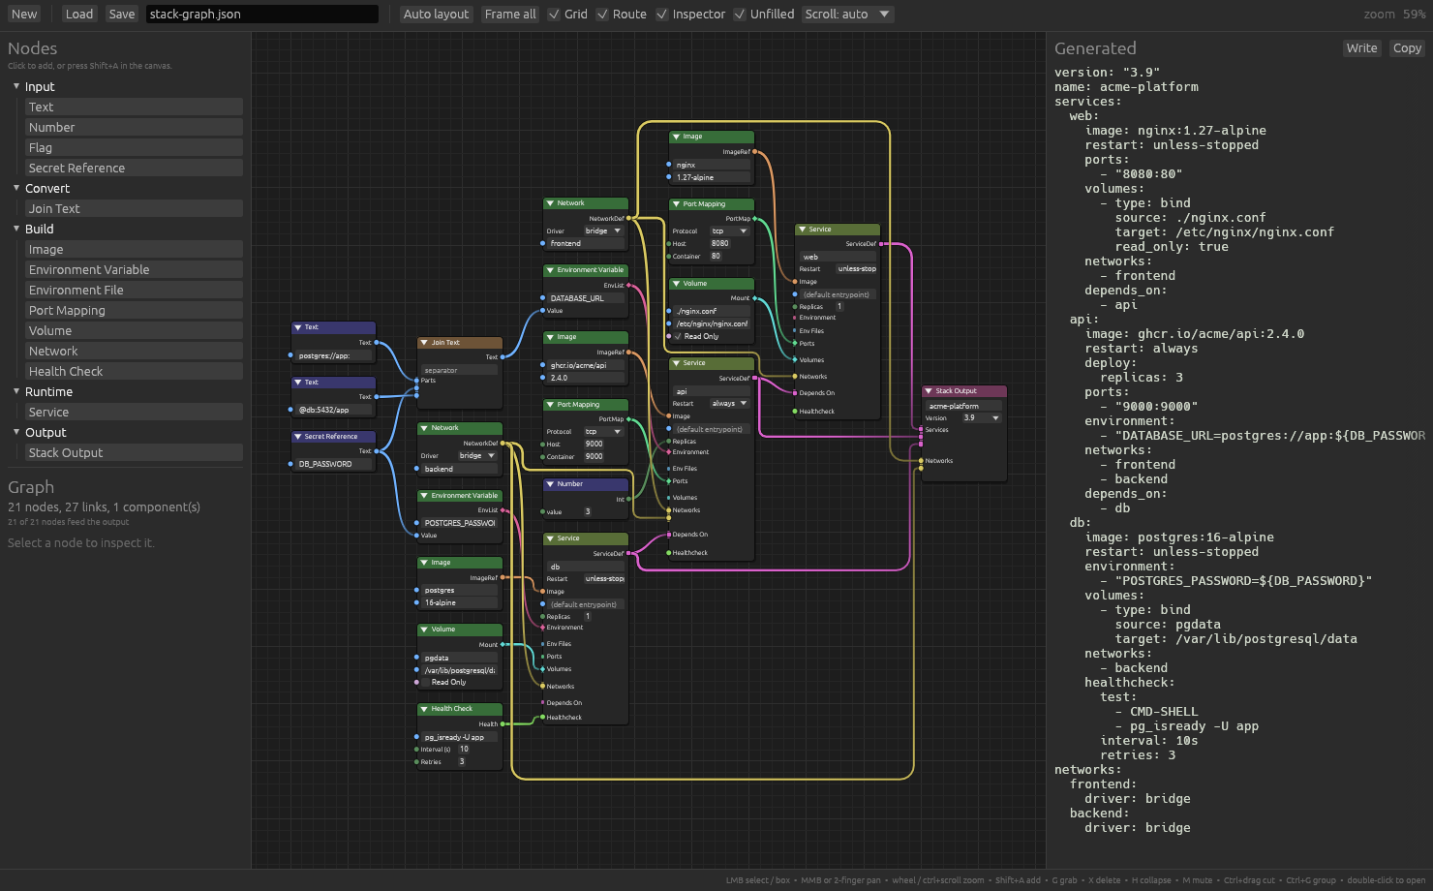
Task: Click ServiceDef output socket on web Service node
Action: point(881,244)
